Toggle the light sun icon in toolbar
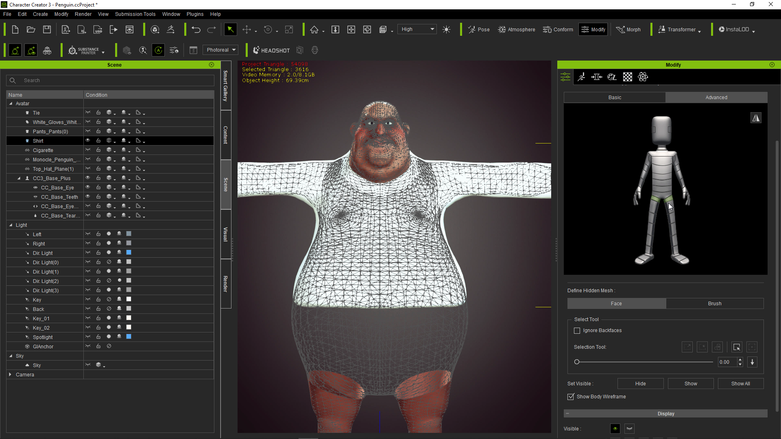Image resolution: width=781 pixels, height=439 pixels. point(446,30)
